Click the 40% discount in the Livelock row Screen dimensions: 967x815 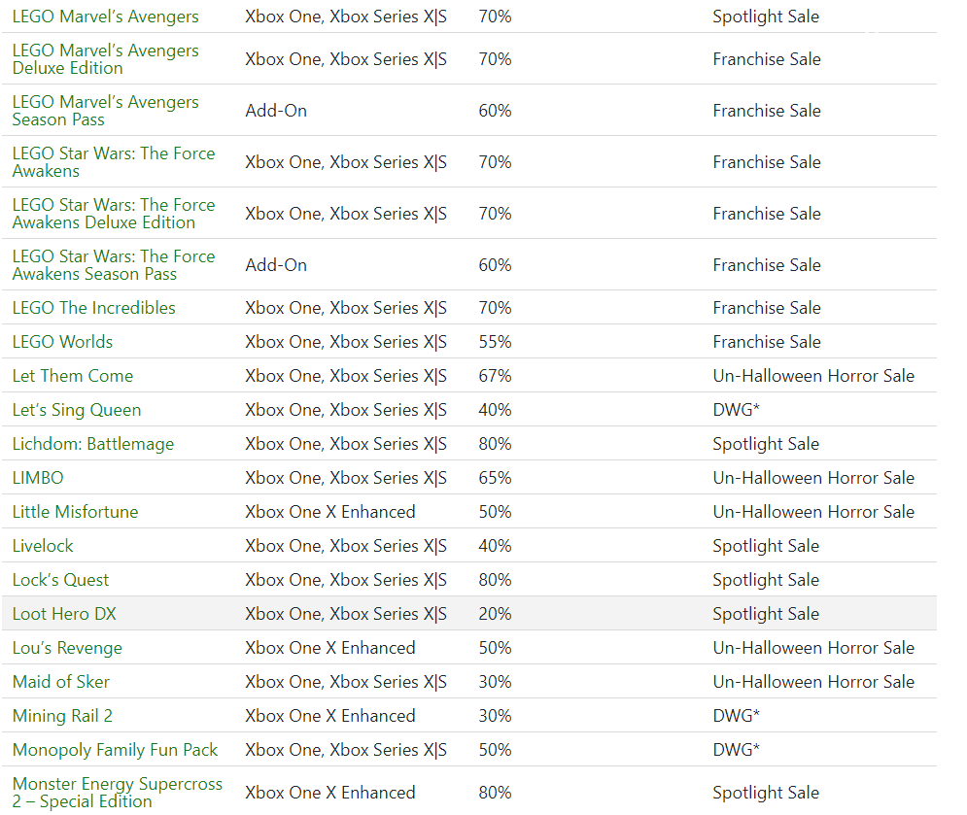tap(496, 546)
